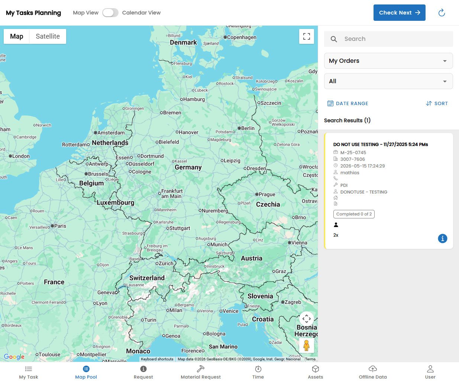Open the Keyboard shortcuts map link

(x=157, y=359)
